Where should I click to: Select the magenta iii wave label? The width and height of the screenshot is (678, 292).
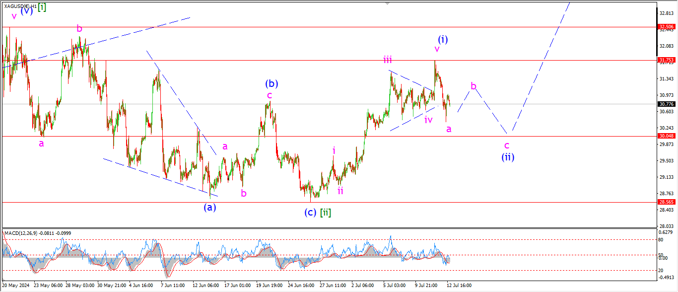point(387,60)
